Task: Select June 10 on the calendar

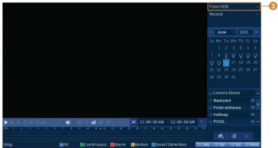Action: (x=233, y=55)
